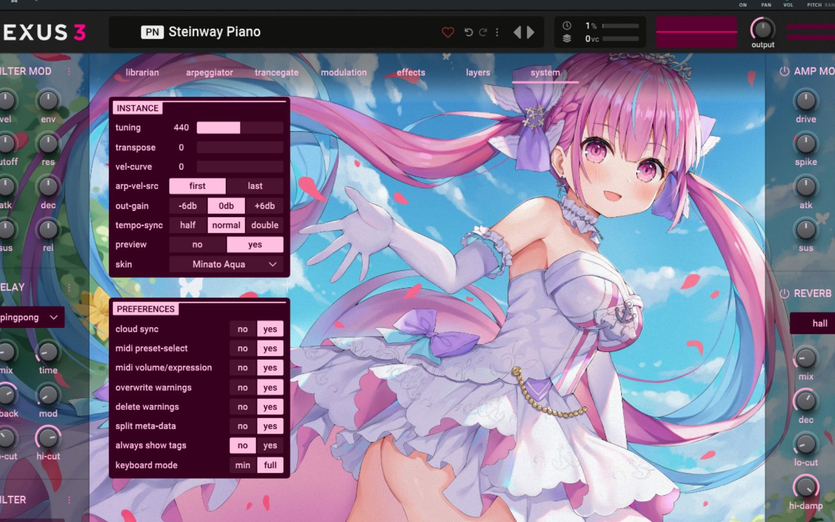Open the pingpong delay type dropdown

(x=27, y=318)
